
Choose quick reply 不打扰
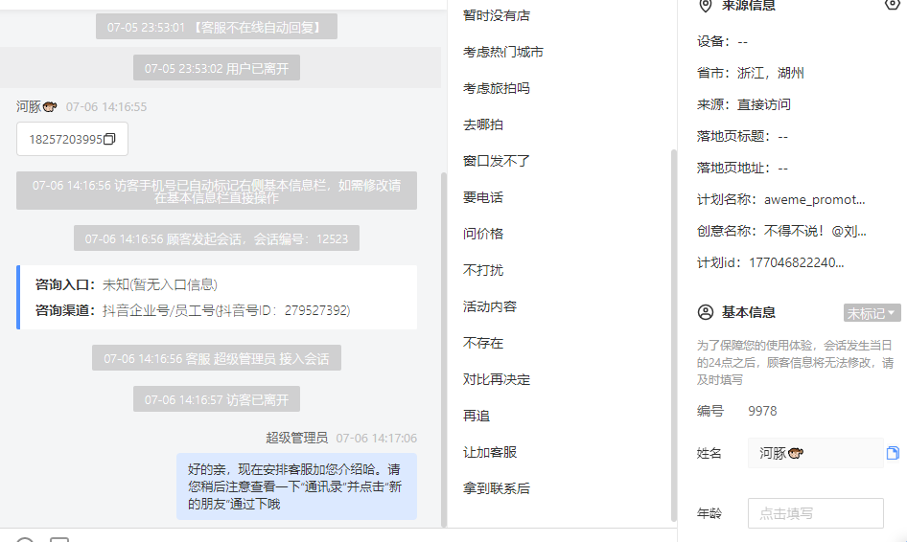click(483, 270)
